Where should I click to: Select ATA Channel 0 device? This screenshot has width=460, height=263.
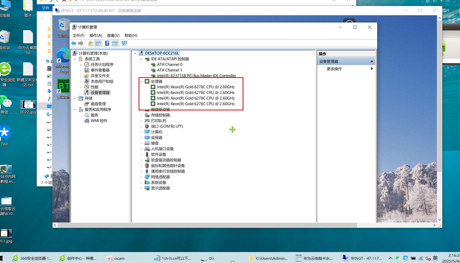170,64
